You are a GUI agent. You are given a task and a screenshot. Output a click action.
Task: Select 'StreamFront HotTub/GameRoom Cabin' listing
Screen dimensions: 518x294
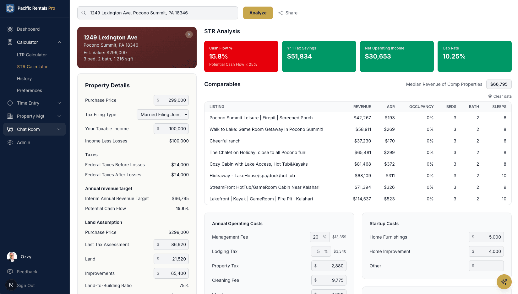tap(358, 187)
